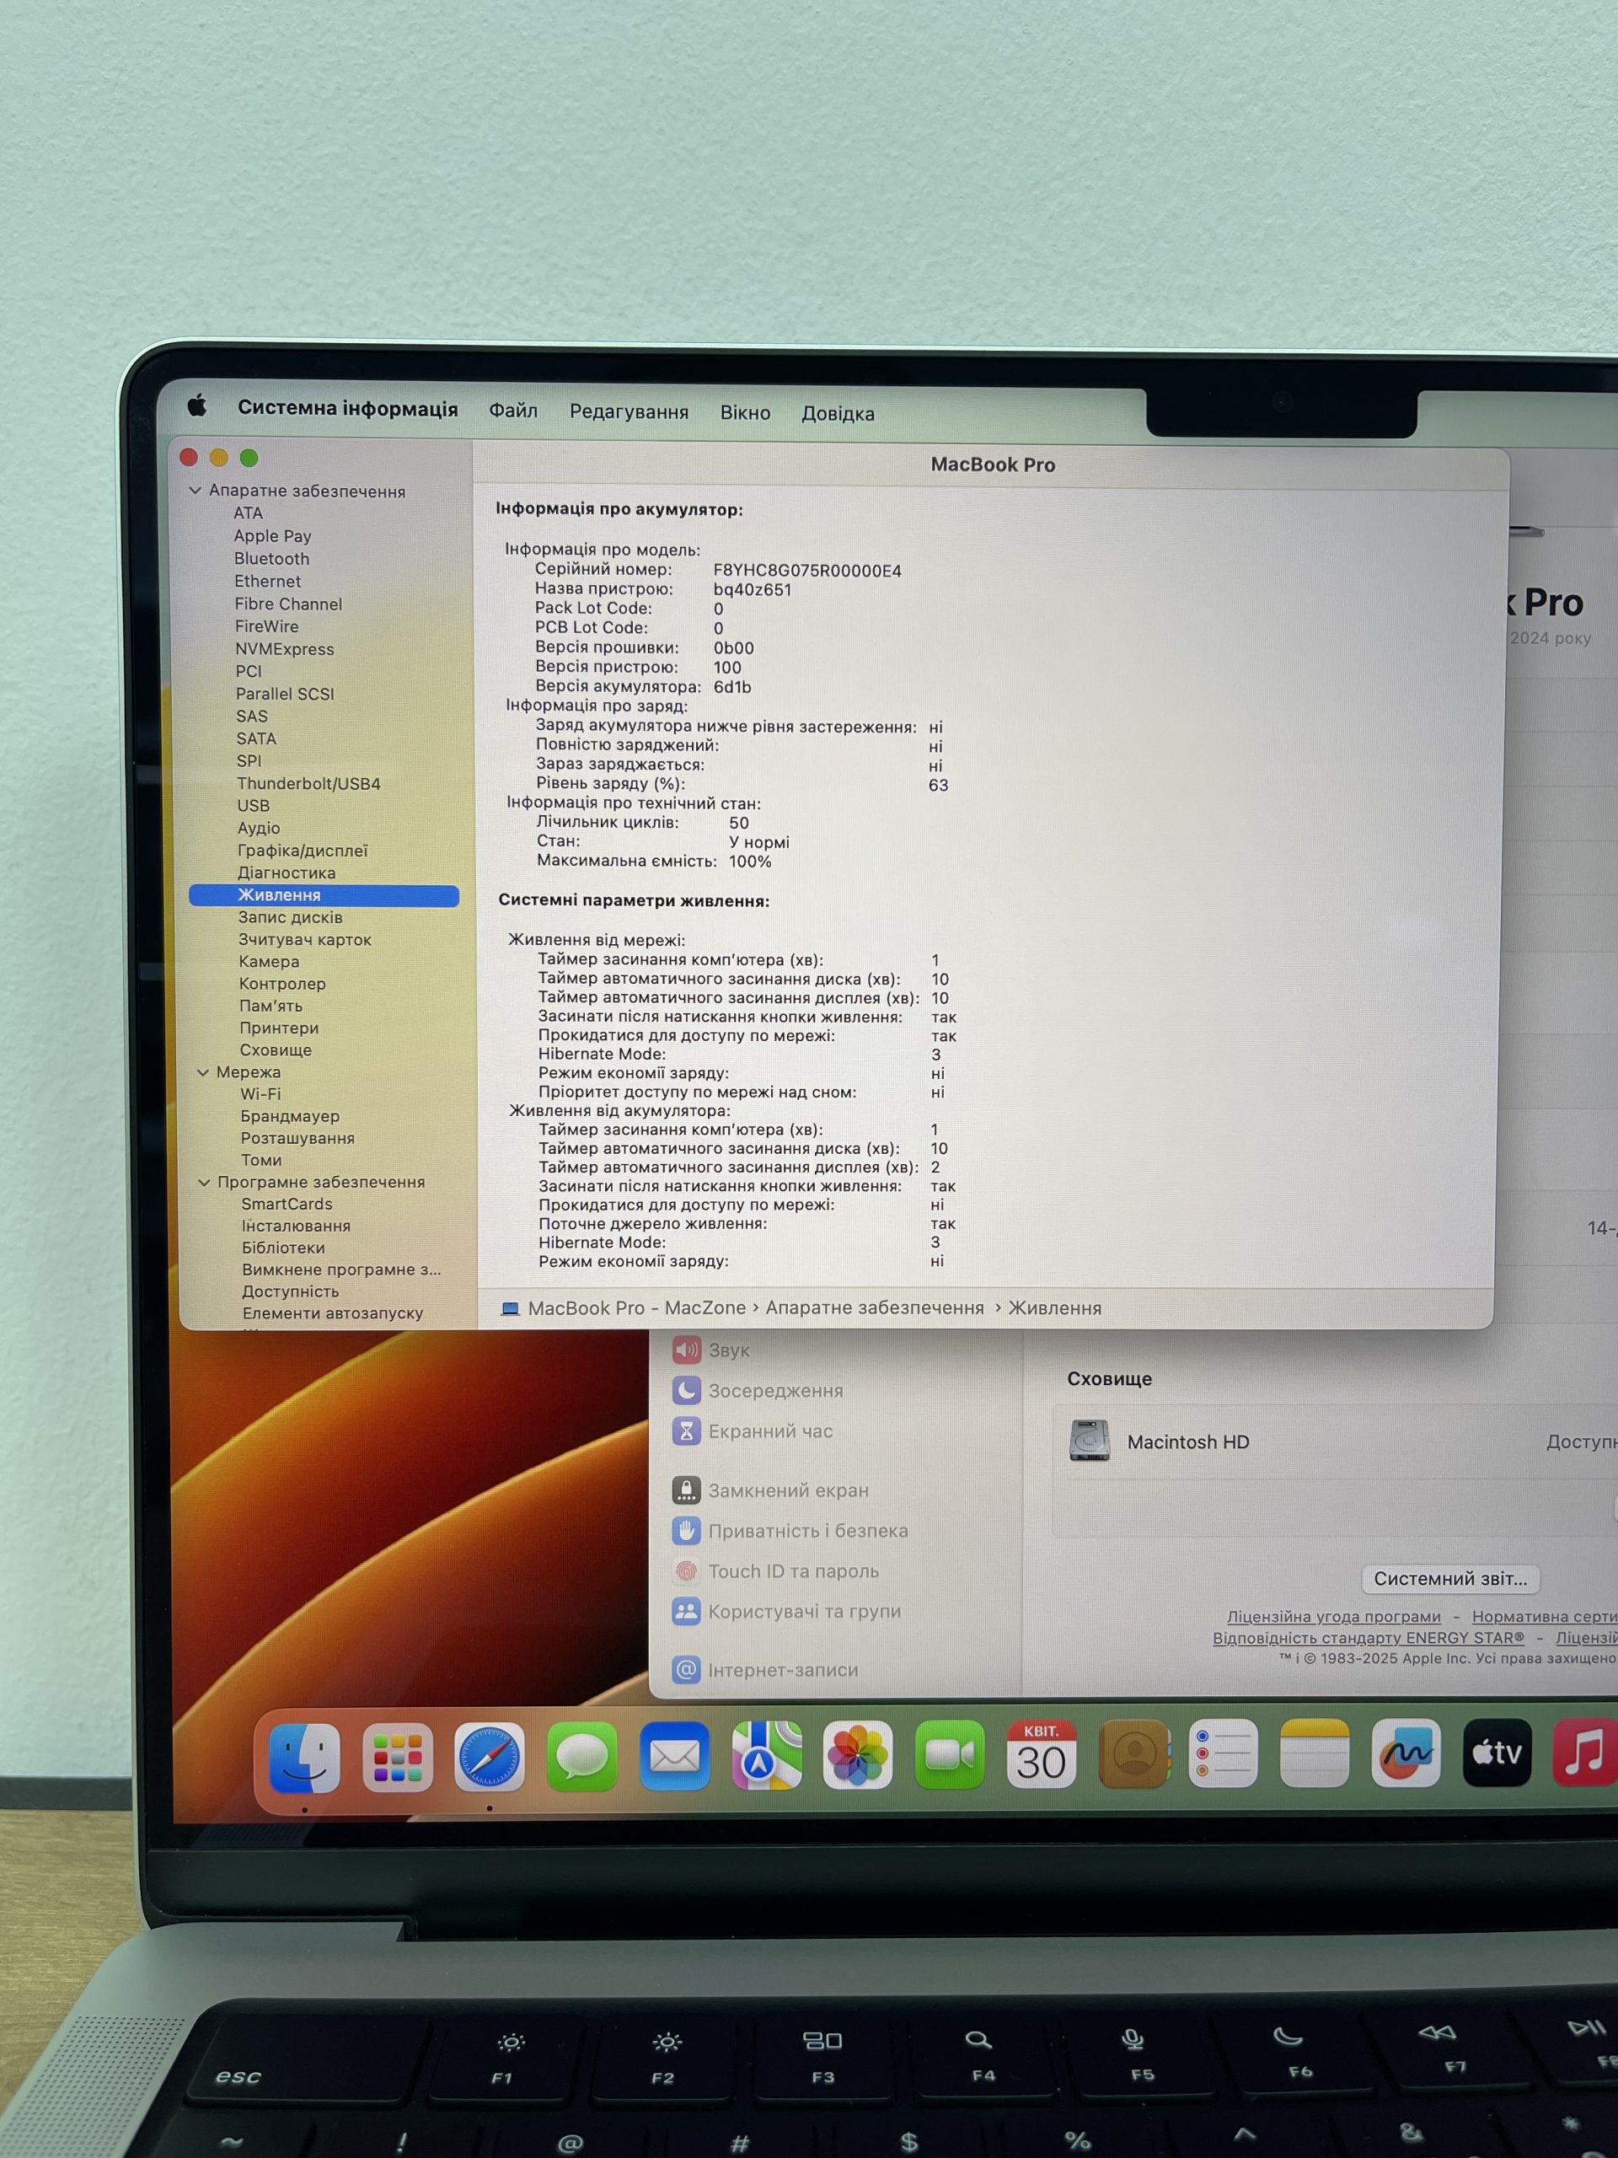Select Сховище in the sidebar
Image resolution: width=1618 pixels, height=2158 pixels.
(276, 1050)
